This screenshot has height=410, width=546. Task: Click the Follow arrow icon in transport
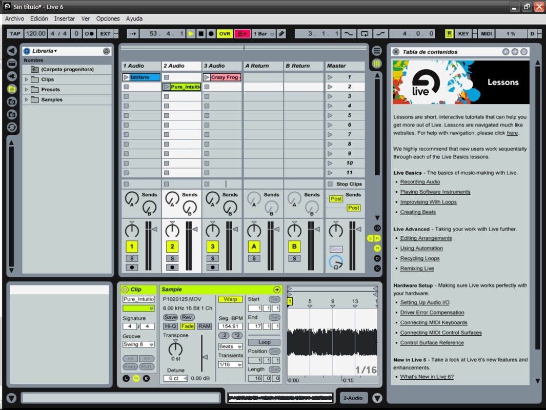133,34
